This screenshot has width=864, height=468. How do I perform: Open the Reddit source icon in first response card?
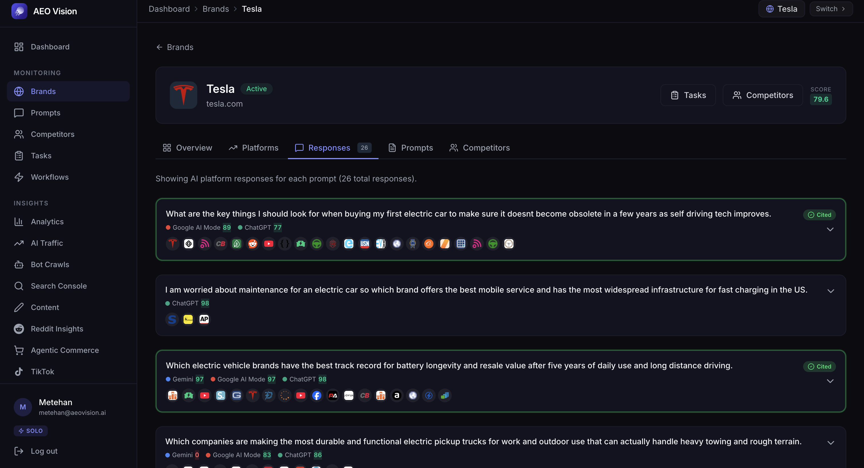(252, 244)
